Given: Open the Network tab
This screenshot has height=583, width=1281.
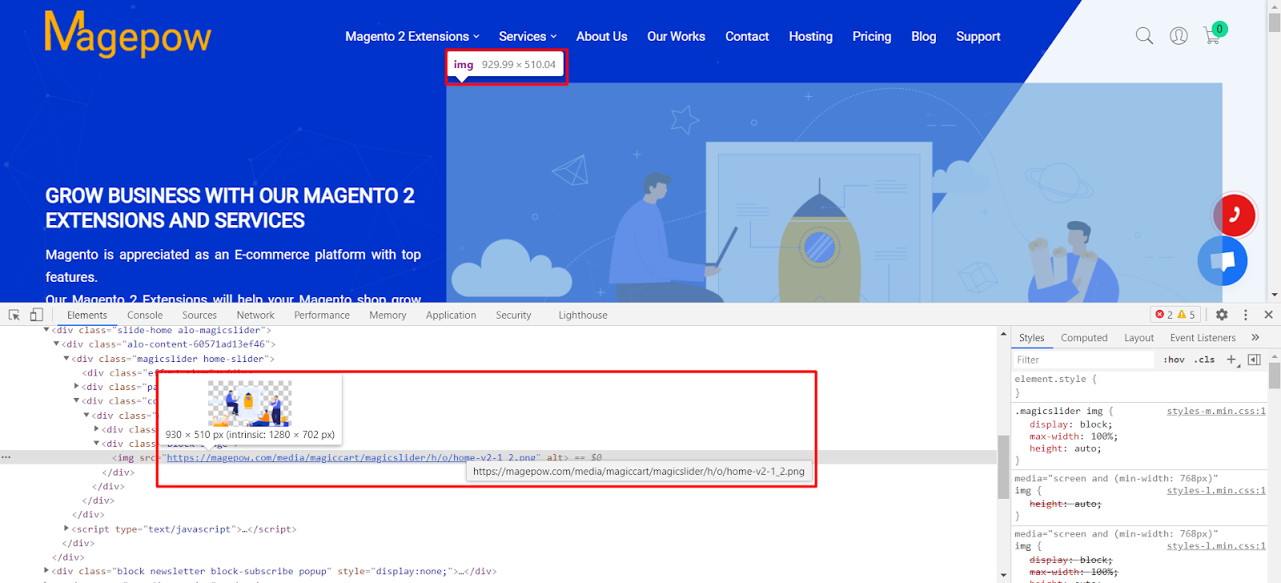Looking at the screenshot, I should tap(255, 315).
